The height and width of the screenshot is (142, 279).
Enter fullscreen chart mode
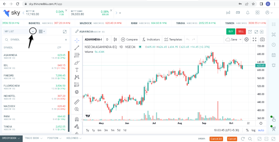coord(254,40)
